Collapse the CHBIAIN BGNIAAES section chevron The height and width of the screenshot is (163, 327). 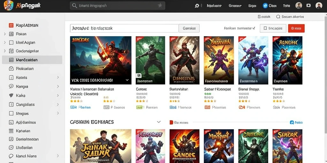click(159, 122)
